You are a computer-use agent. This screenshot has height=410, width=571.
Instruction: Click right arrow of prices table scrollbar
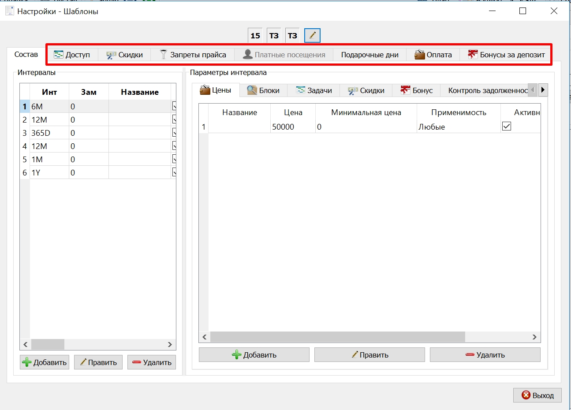(x=534, y=337)
